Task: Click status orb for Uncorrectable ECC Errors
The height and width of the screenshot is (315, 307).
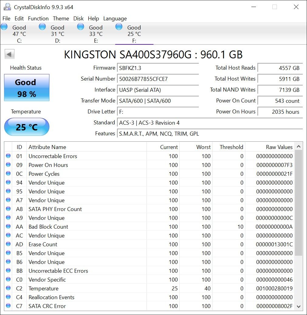Action: (8, 270)
